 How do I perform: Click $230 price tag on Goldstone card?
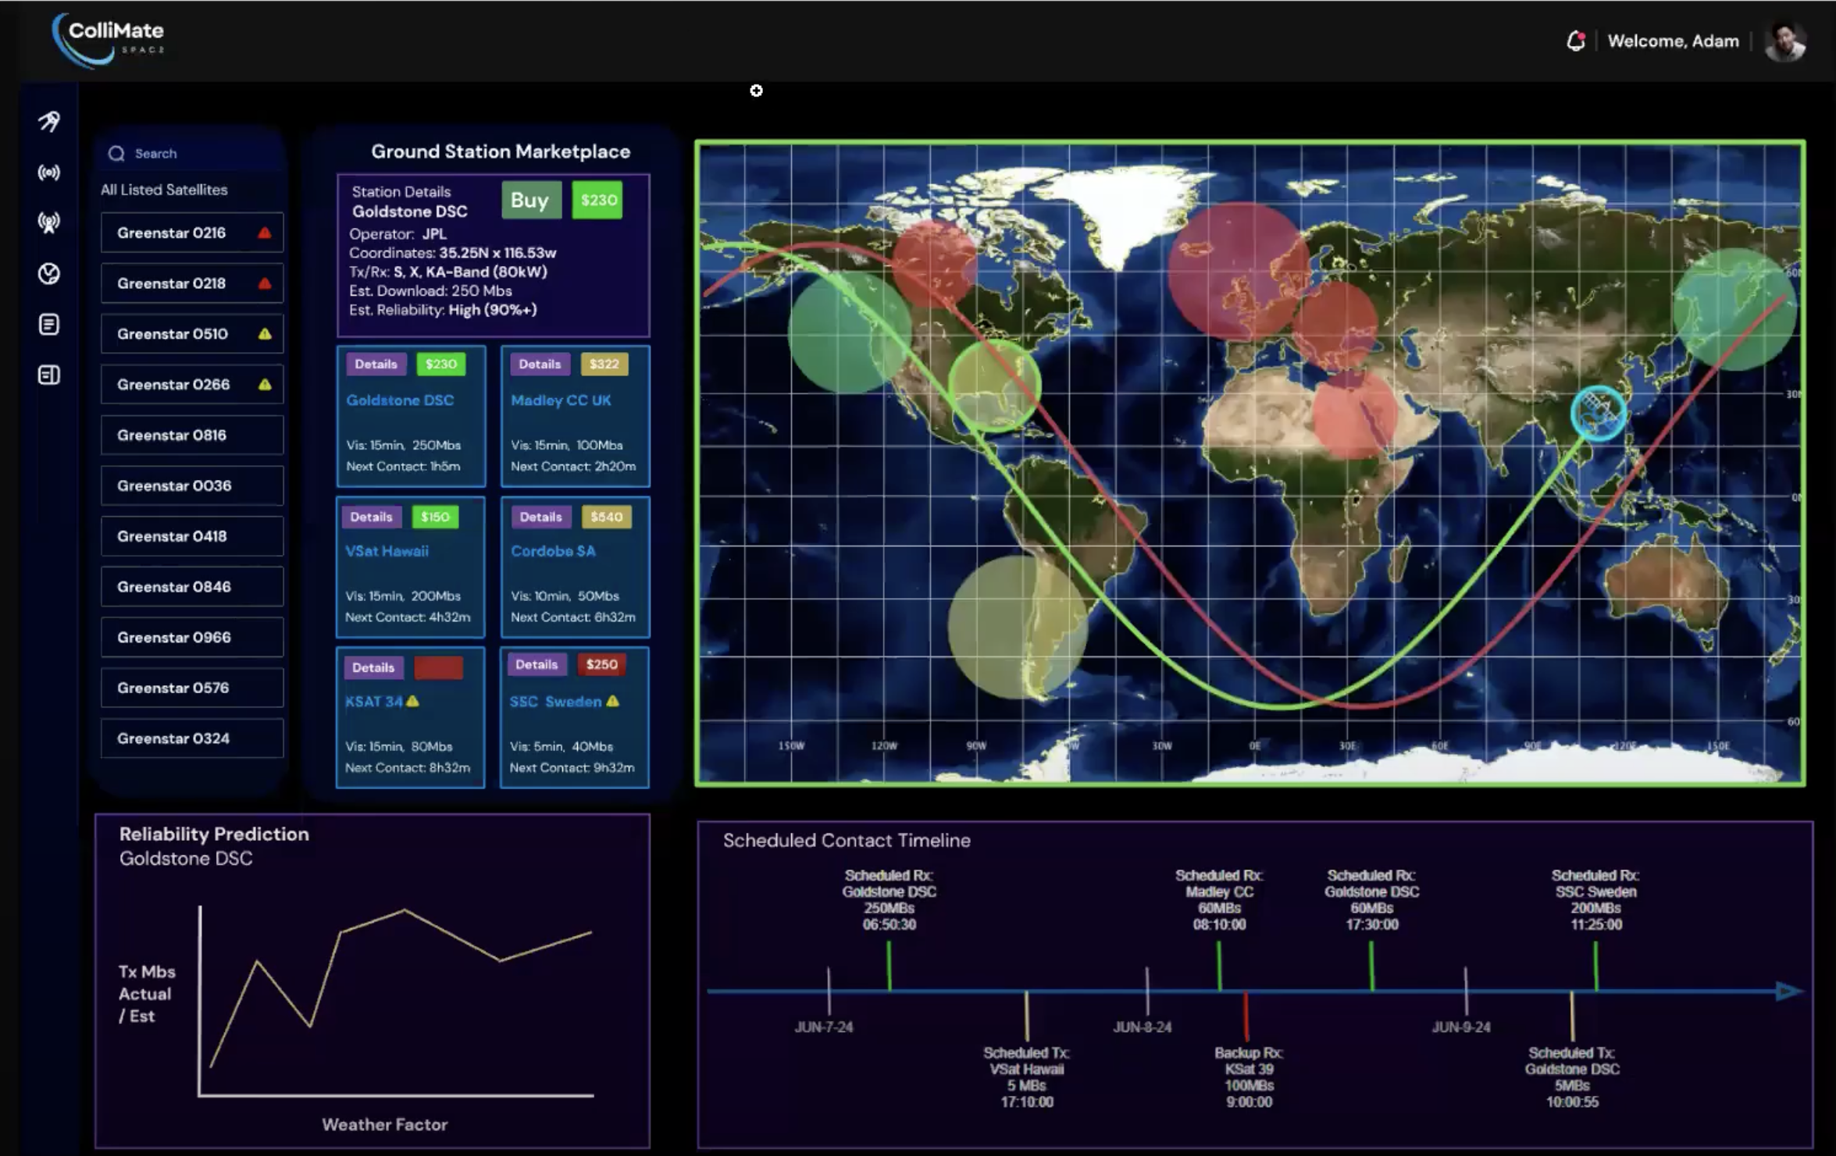[441, 365]
